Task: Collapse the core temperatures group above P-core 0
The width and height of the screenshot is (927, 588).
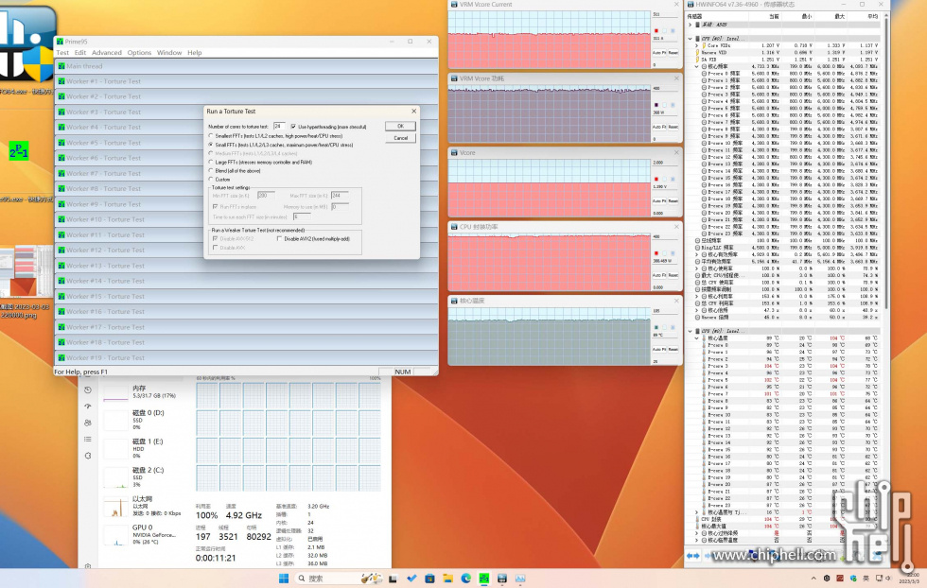Action: coord(697,338)
